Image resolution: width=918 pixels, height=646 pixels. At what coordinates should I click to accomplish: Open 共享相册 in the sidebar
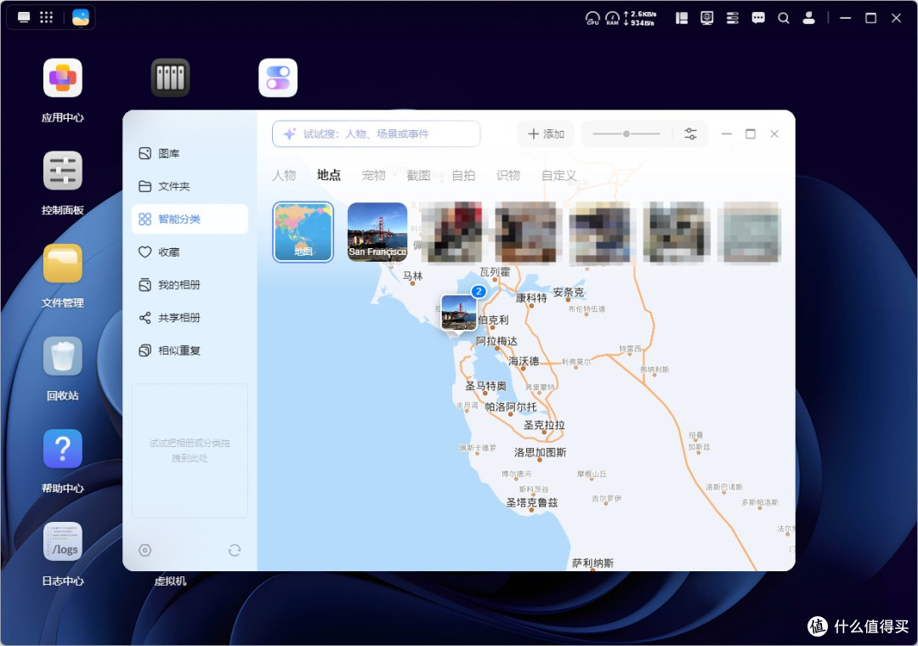(x=190, y=317)
